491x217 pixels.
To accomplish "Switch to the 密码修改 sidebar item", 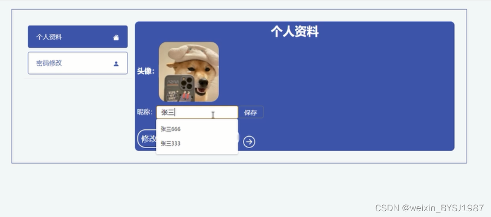I will [x=77, y=63].
